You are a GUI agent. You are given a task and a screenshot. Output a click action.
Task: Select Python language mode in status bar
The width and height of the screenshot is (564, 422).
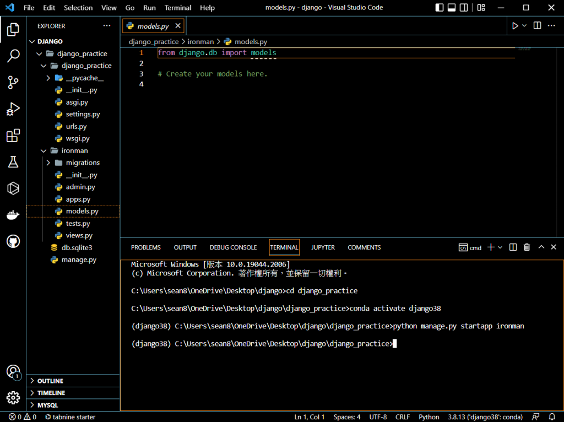(429, 416)
